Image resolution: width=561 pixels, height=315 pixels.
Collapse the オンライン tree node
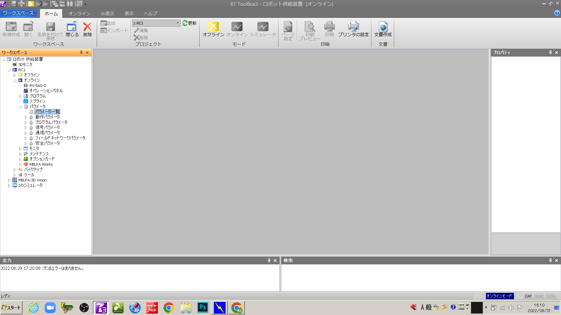tap(15, 80)
